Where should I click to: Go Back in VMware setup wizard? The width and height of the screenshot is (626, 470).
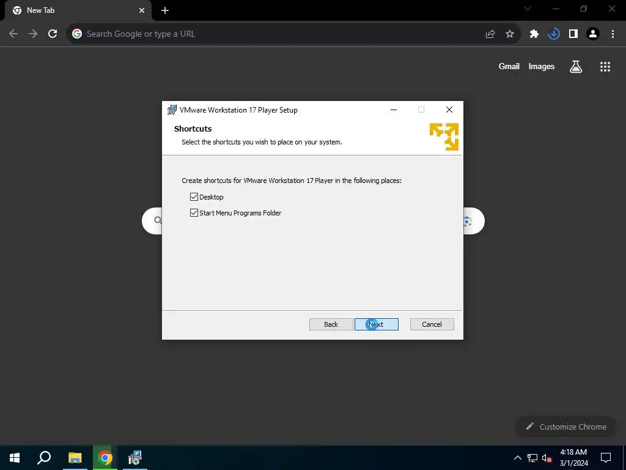[331, 324]
